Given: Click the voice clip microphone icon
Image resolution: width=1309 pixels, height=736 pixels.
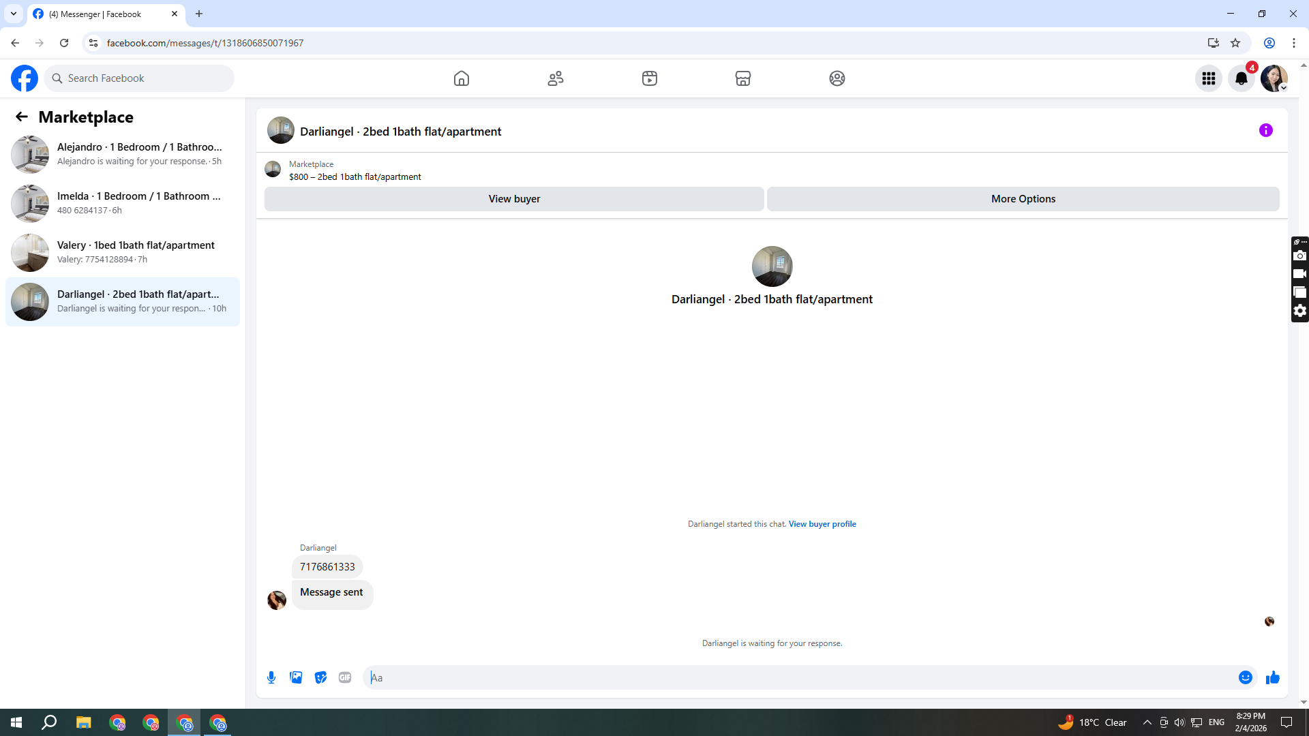Looking at the screenshot, I should click(271, 677).
